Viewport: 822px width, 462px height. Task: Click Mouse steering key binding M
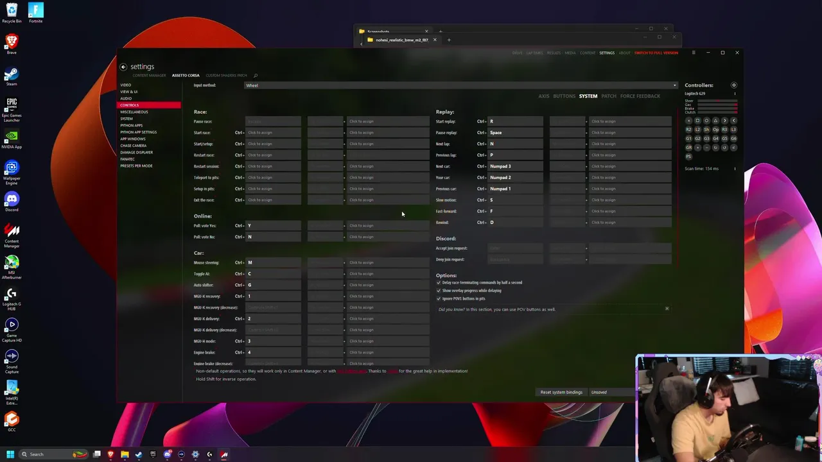point(273,262)
